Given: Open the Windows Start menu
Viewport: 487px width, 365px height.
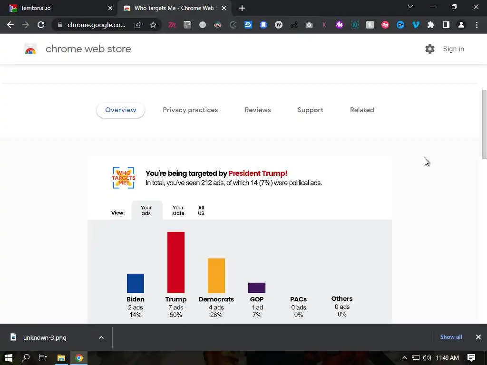Looking at the screenshot, I should pos(9,358).
